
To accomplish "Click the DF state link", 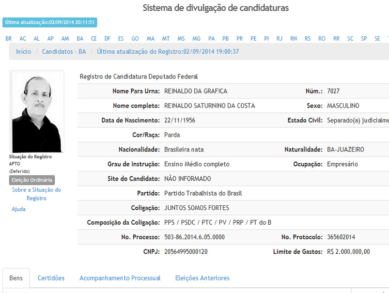I will coord(108,39).
